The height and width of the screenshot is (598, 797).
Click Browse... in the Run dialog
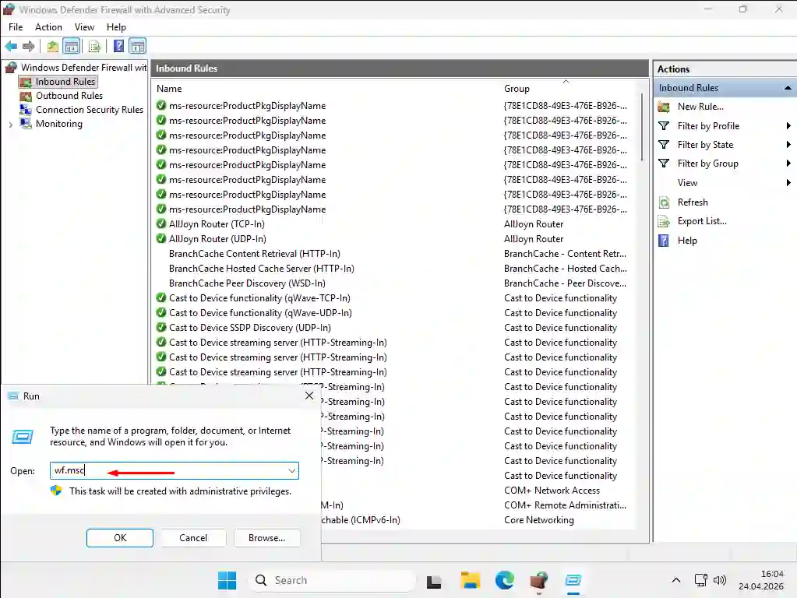(x=267, y=537)
